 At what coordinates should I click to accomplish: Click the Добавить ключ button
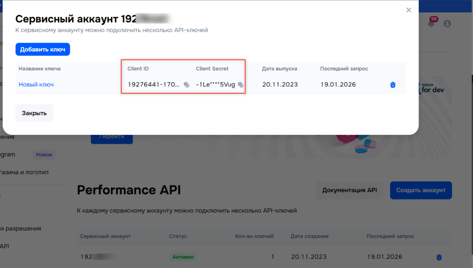pos(43,49)
